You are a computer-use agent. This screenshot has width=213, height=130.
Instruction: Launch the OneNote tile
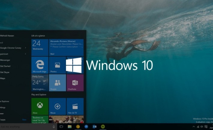click(75, 83)
